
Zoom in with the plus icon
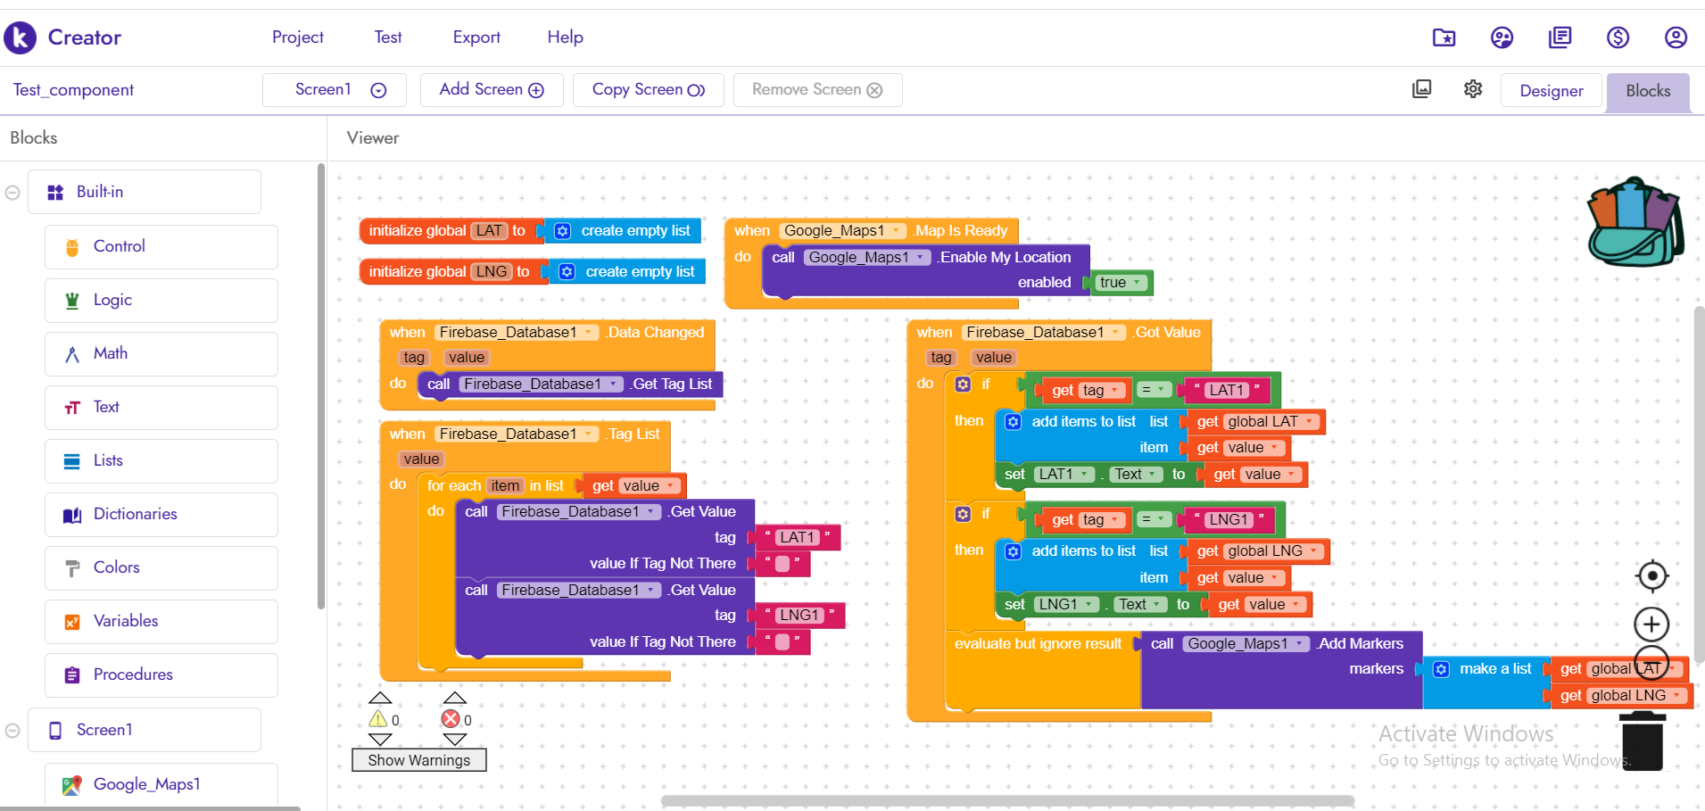pos(1651,624)
